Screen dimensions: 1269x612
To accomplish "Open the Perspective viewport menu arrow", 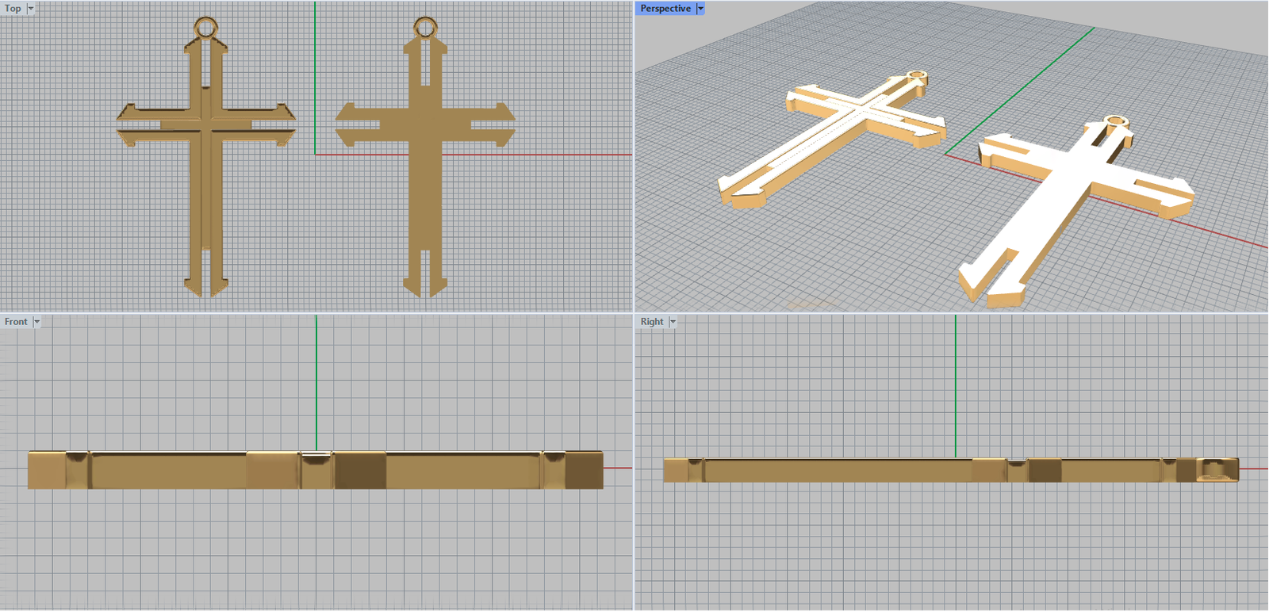I will coord(700,9).
